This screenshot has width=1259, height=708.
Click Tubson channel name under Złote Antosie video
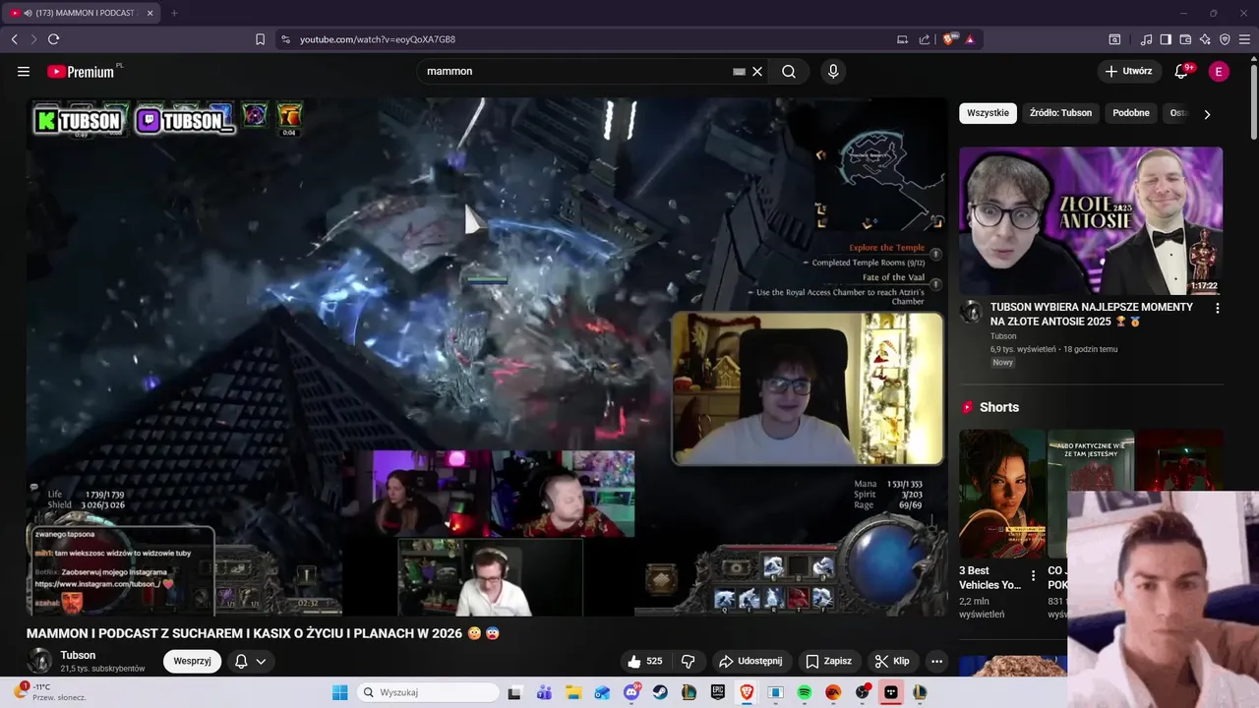[1003, 336]
